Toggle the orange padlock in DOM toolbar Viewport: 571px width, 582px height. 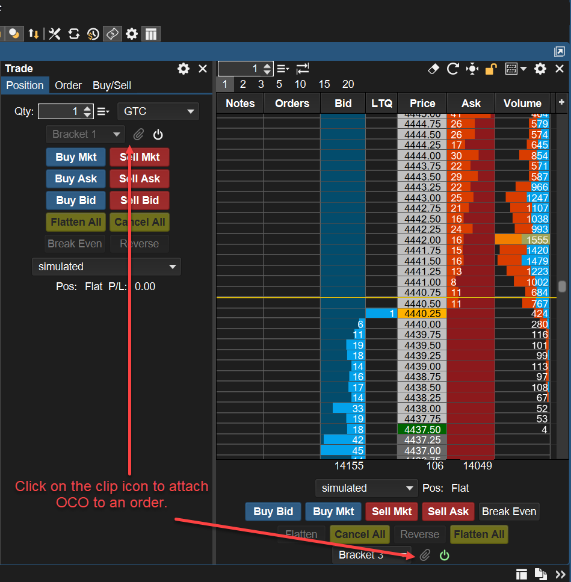coord(491,69)
